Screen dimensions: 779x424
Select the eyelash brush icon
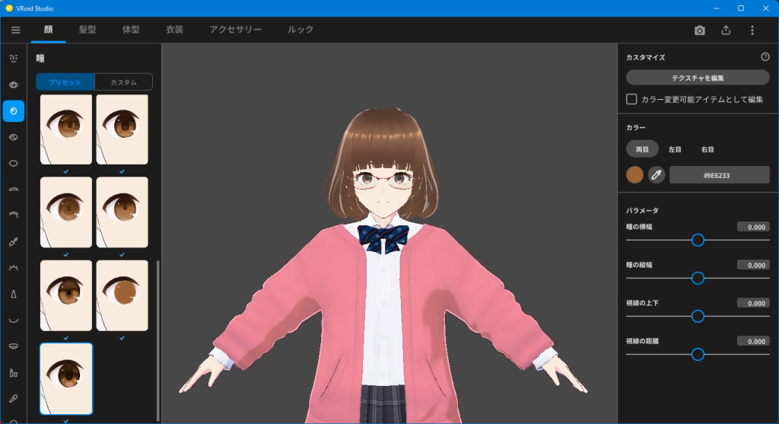14,241
